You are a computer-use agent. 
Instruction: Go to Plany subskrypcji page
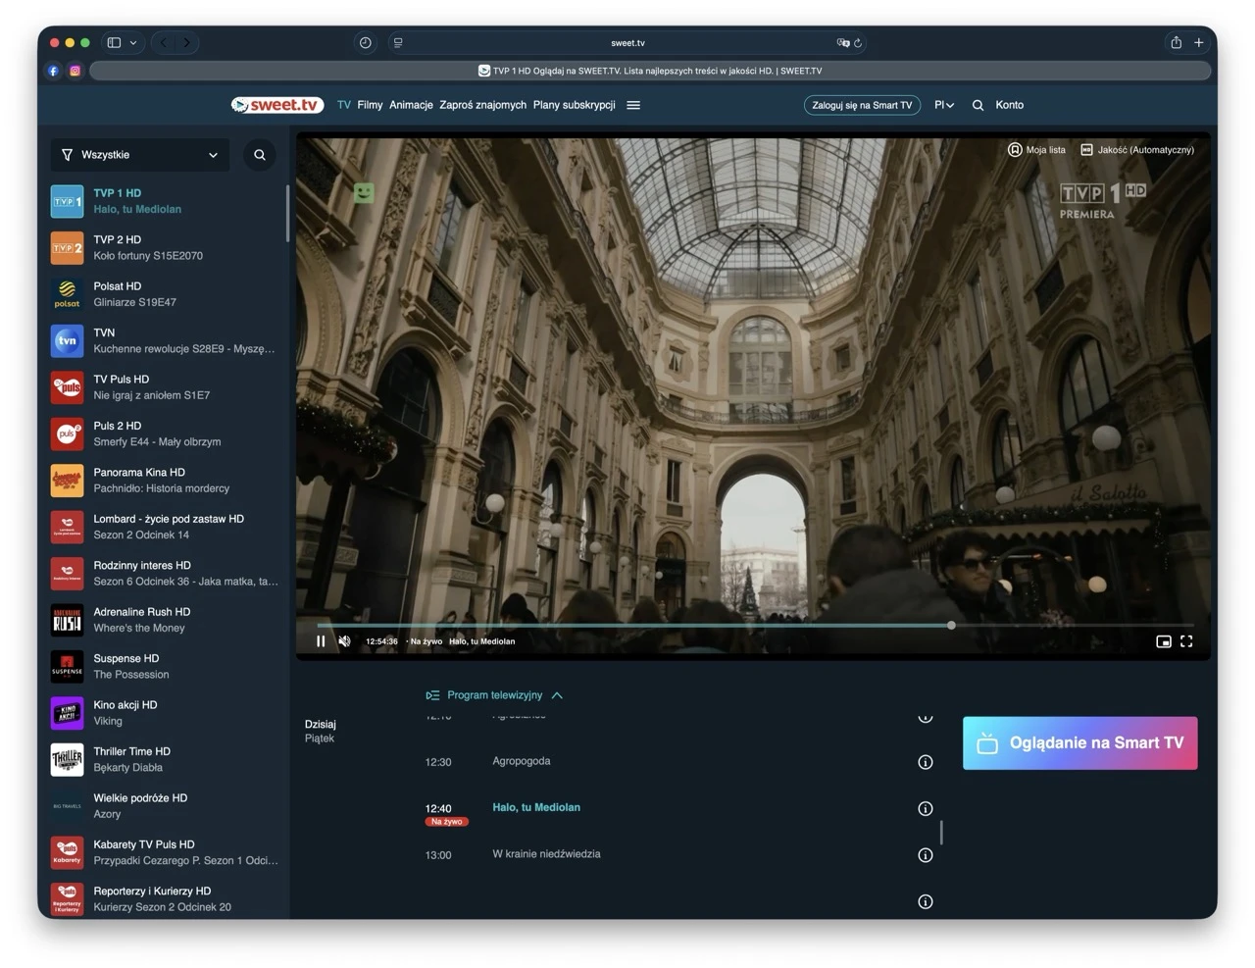point(574,105)
